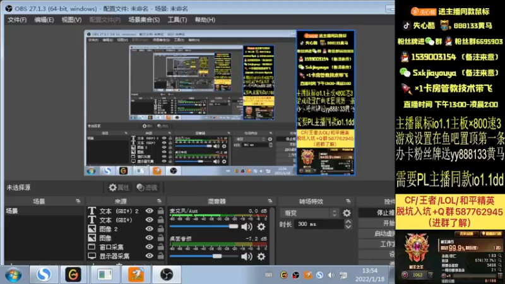The width and height of the screenshot is (505, 284).
Task: Click the OBS preview canvas
Action: [220, 103]
